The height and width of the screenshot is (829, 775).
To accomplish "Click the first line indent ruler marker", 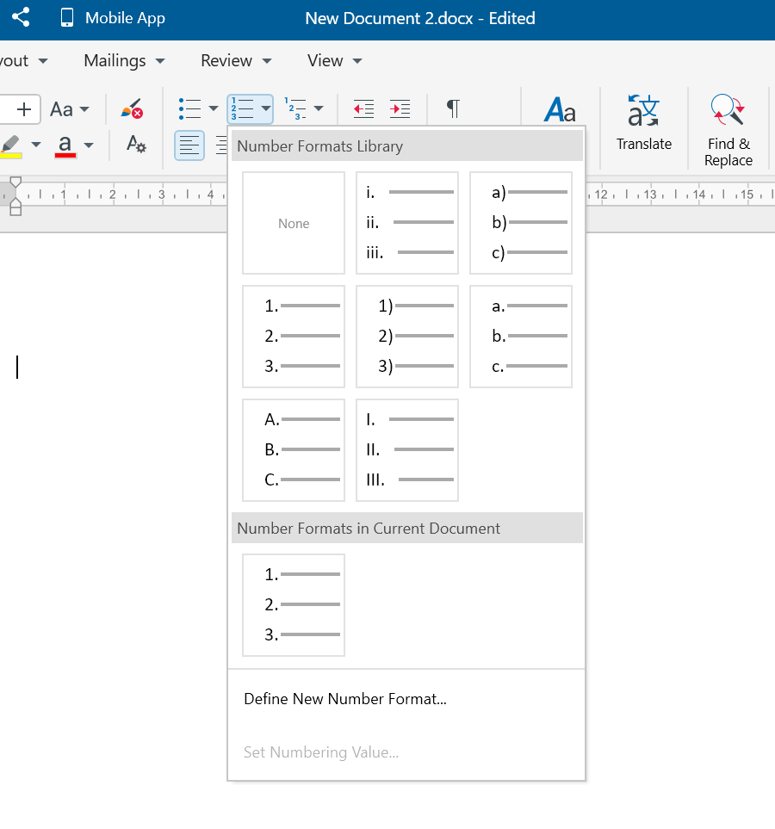I will (x=15, y=183).
